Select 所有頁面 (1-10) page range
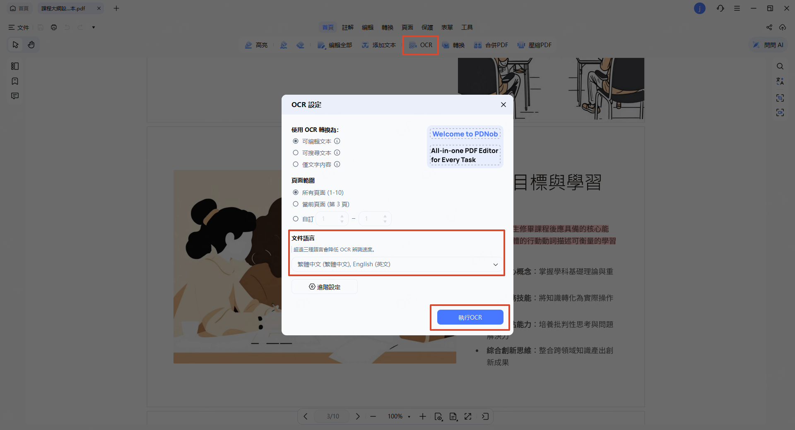 coord(296,192)
